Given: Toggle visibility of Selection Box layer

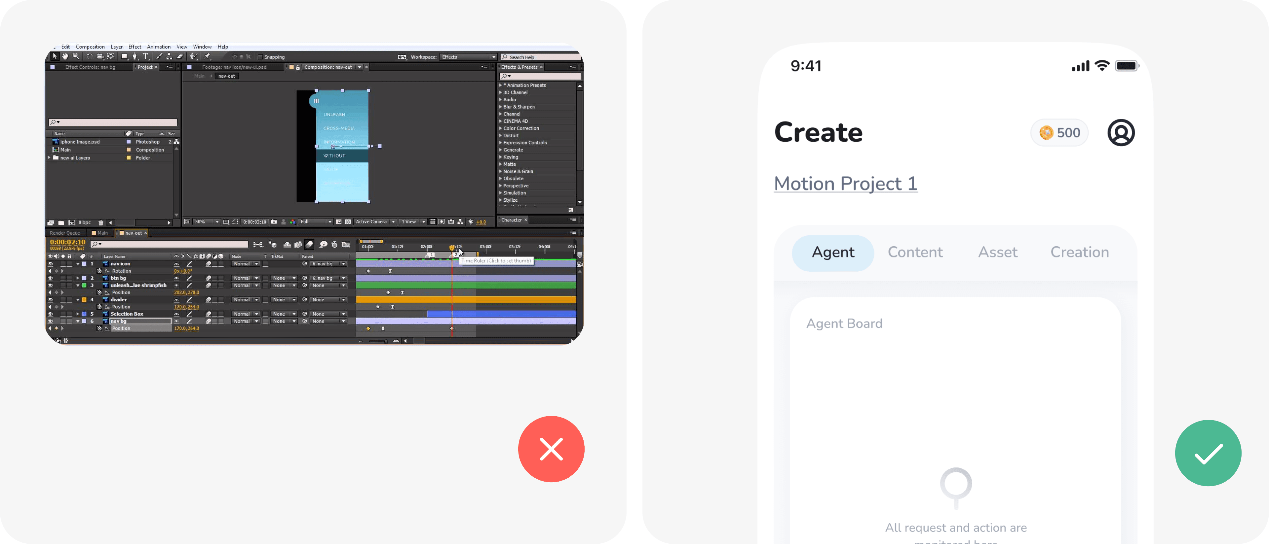Looking at the screenshot, I should (x=50, y=314).
